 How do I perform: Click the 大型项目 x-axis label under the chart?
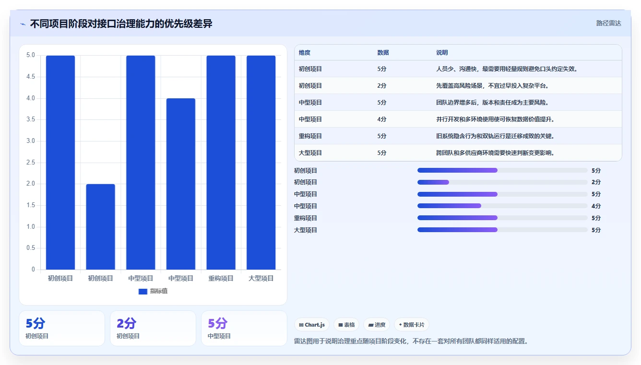[261, 279]
